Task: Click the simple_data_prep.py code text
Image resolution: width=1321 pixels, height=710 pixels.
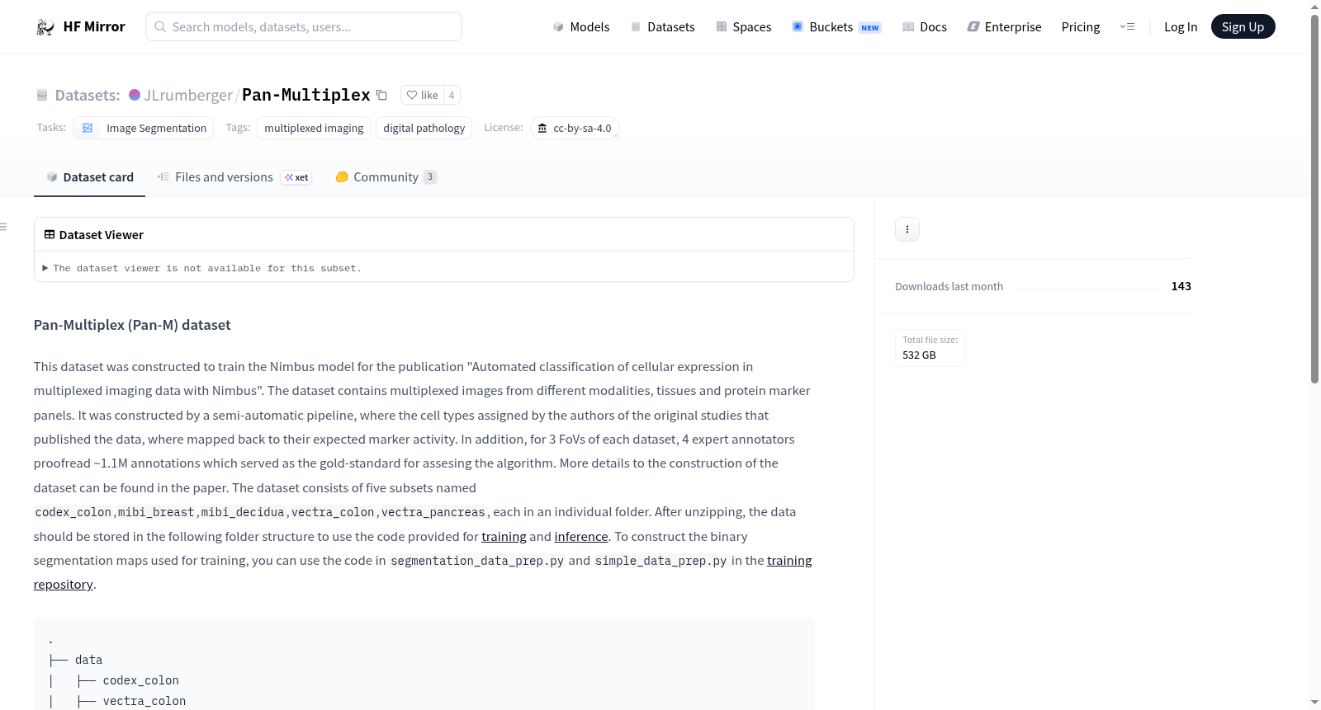Action: point(660,561)
